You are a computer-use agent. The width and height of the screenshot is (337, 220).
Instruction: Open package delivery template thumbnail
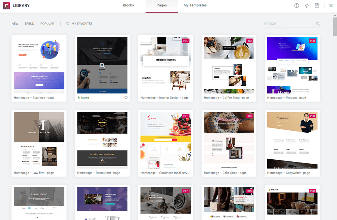coord(229,204)
